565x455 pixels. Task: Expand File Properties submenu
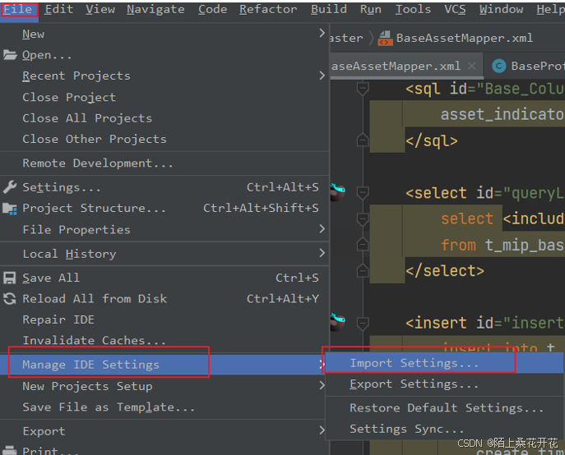164,229
